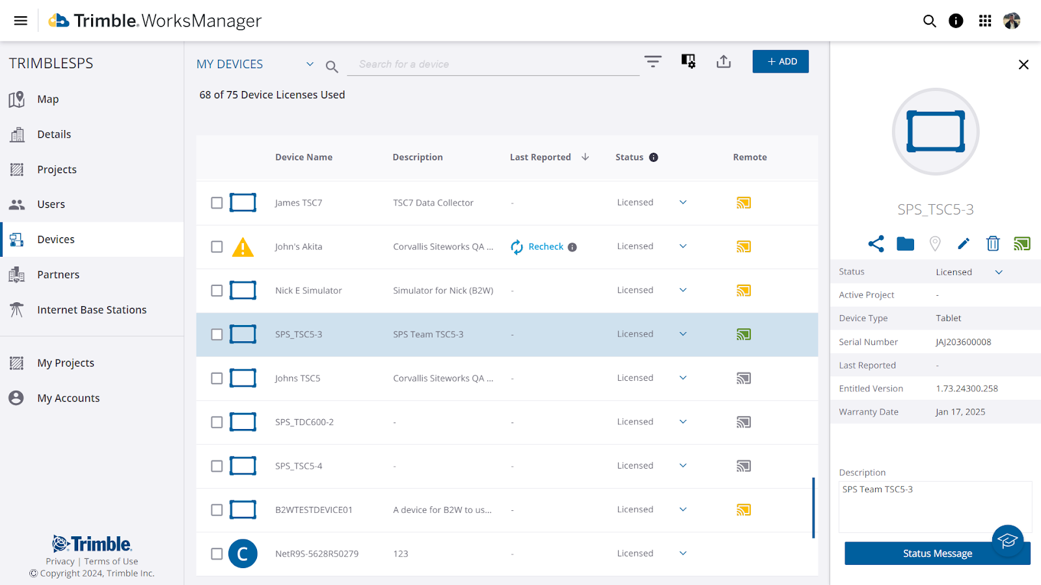Image resolution: width=1041 pixels, height=585 pixels.
Task: Click the edit pencil icon in details panel
Action: pos(964,244)
